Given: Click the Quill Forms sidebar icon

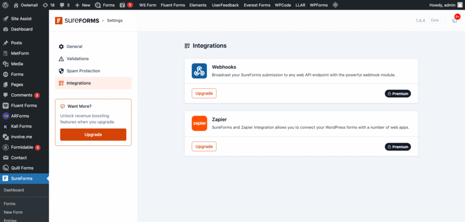Looking at the screenshot, I should (6, 168).
